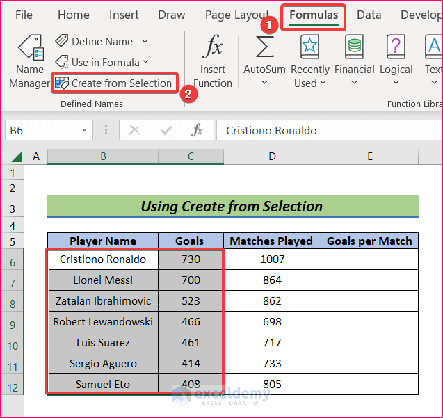Screen dimensions: 443x418
Task: Select cell Sergio Aguero
Action: pos(103,364)
